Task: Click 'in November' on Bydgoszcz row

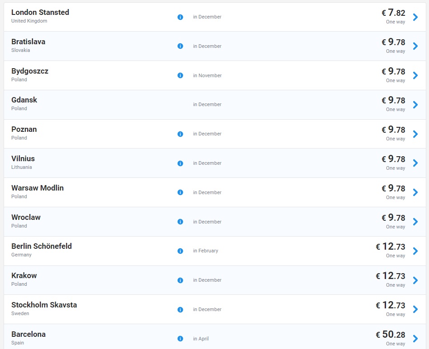Action: (207, 75)
